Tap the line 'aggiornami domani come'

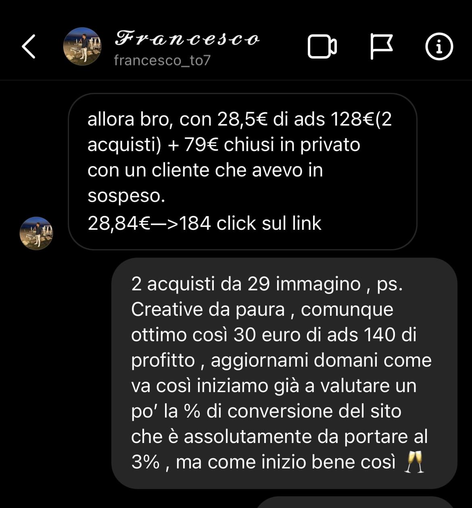click(321, 360)
